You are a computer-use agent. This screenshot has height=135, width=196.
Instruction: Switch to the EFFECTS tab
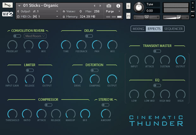[154, 29]
